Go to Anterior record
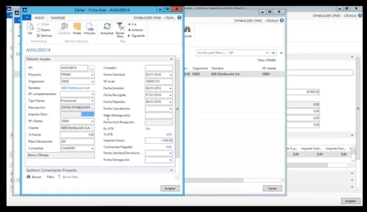 coord(136,30)
